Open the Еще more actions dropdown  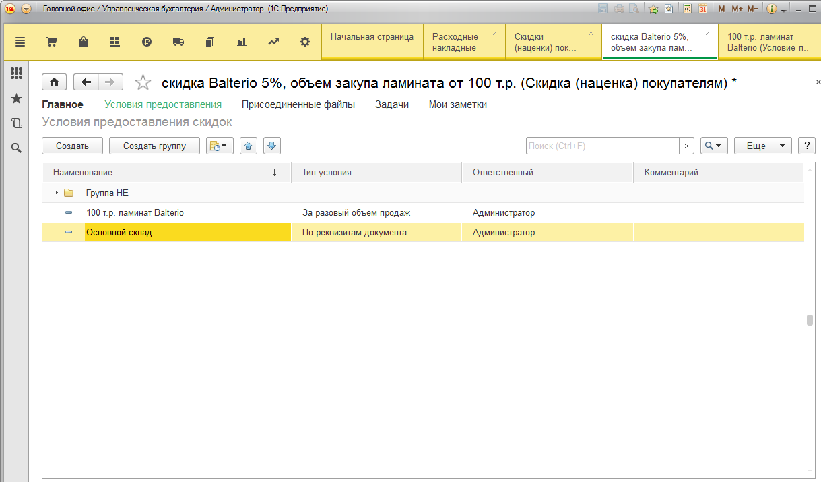click(762, 146)
